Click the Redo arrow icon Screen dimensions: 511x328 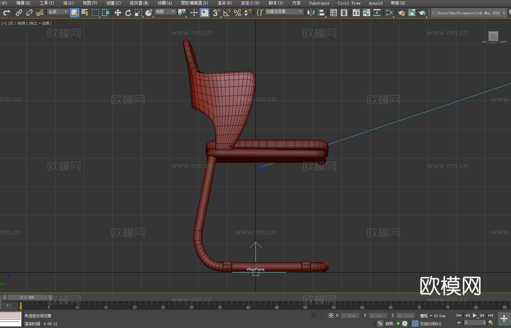(6, 13)
